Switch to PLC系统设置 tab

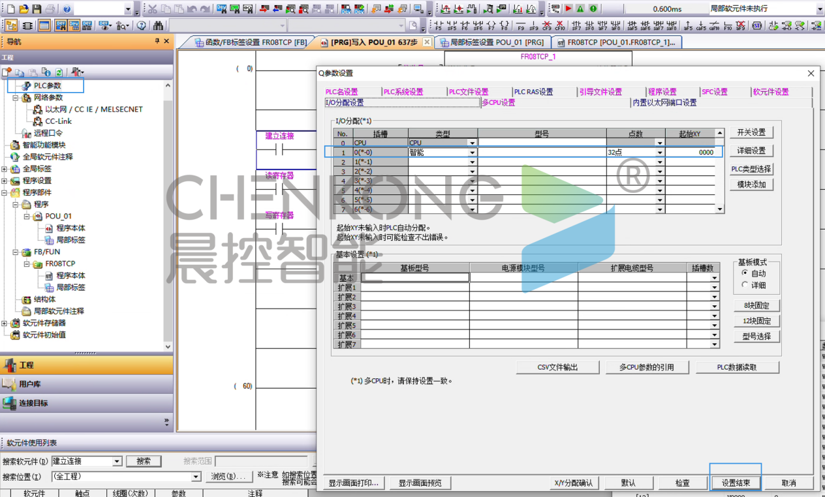tap(403, 92)
